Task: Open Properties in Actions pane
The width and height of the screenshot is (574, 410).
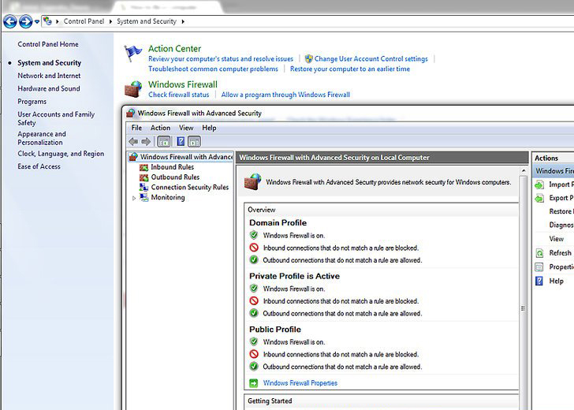Action: pyautogui.click(x=561, y=266)
